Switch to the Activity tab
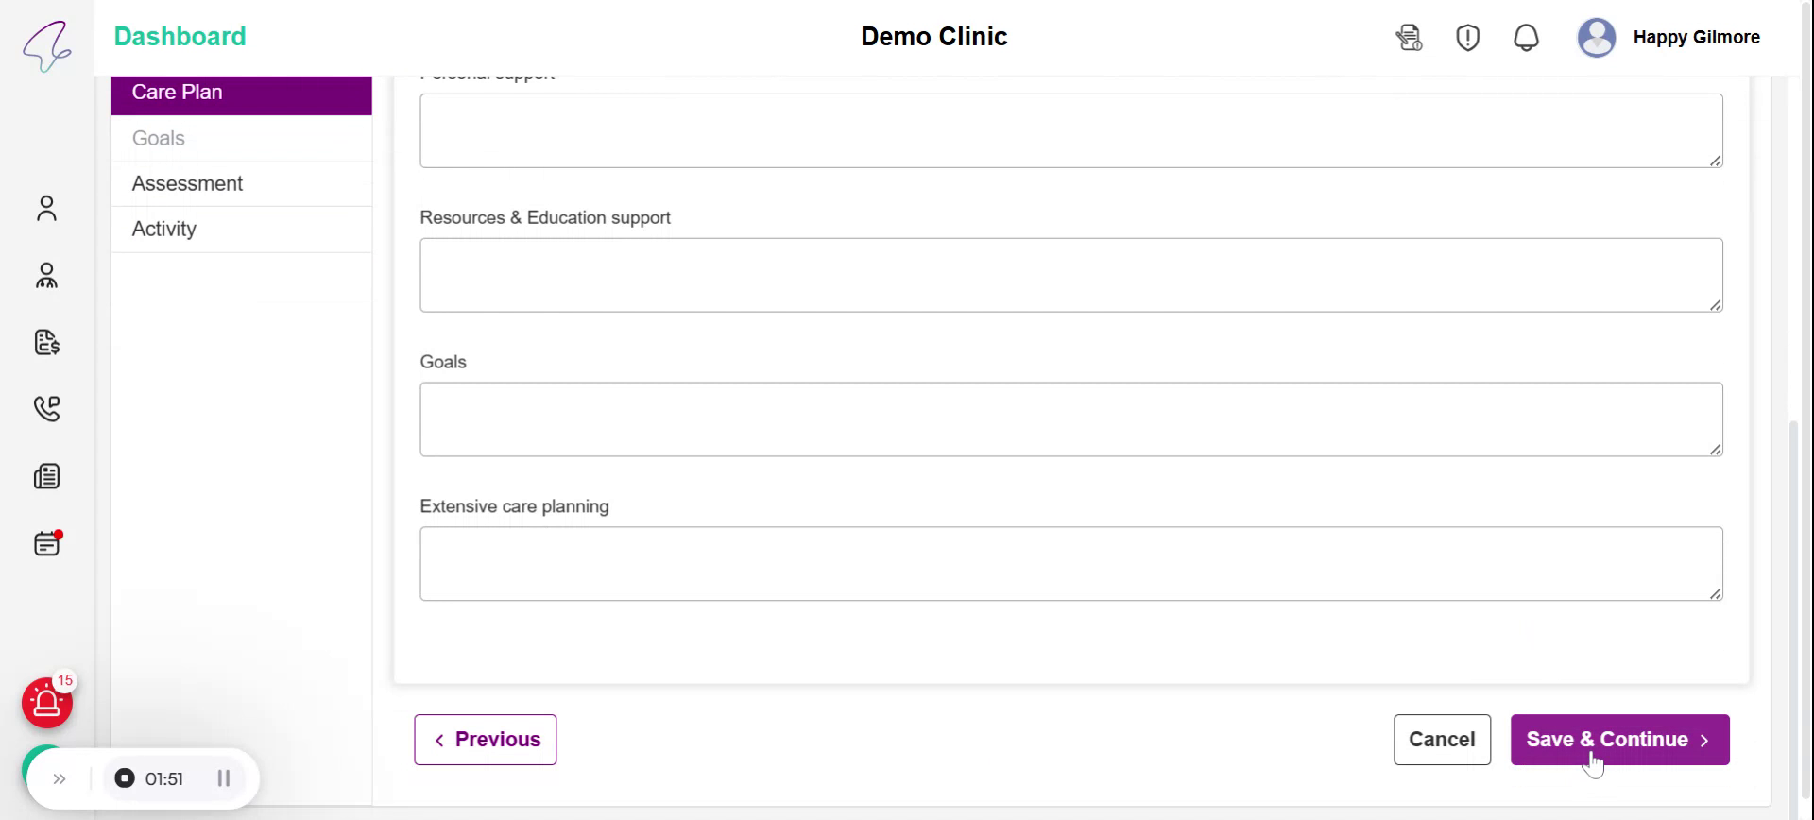 [164, 229]
